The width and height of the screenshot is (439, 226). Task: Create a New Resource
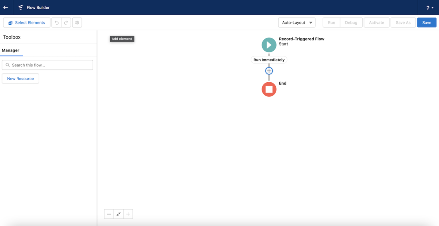click(x=20, y=79)
